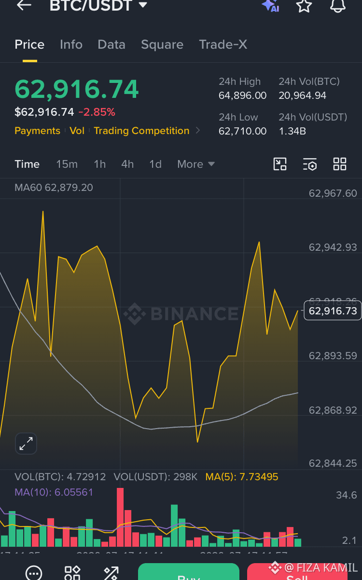Click the 24h Vol(USDT) value 1.34B
Image resolution: width=362 pixels, height=580 pixels.
tap(292, 131)
